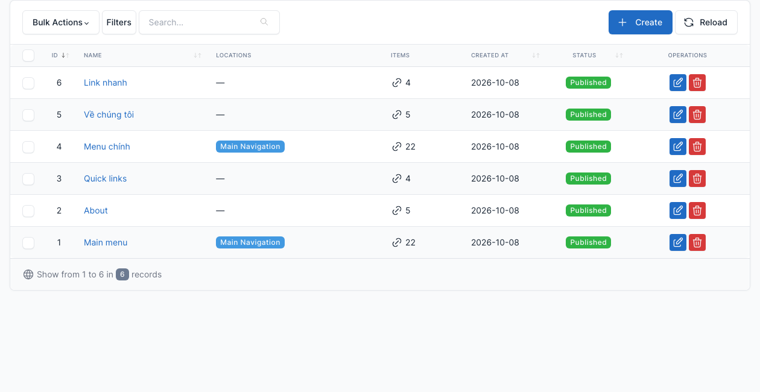Screen dimensions: 760x392
Task: Create a new menu
Action: (641, 22)
